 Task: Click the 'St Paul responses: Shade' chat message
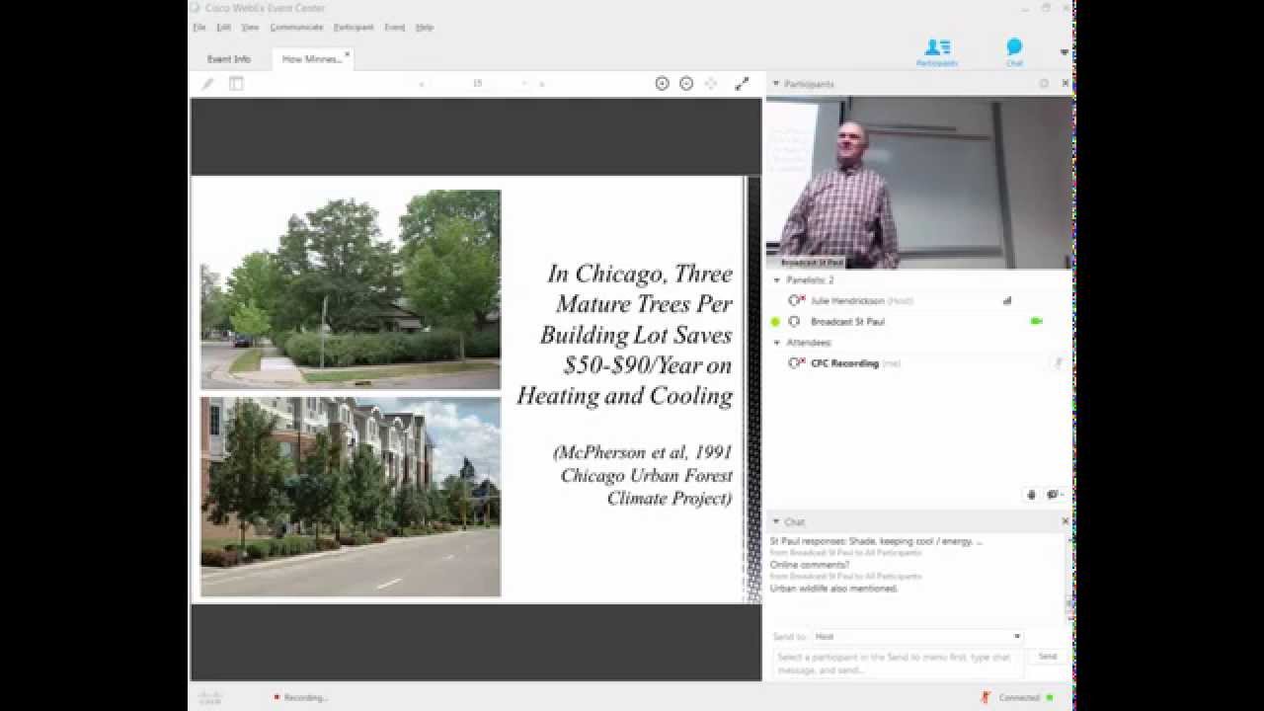(x=877, y=541)
